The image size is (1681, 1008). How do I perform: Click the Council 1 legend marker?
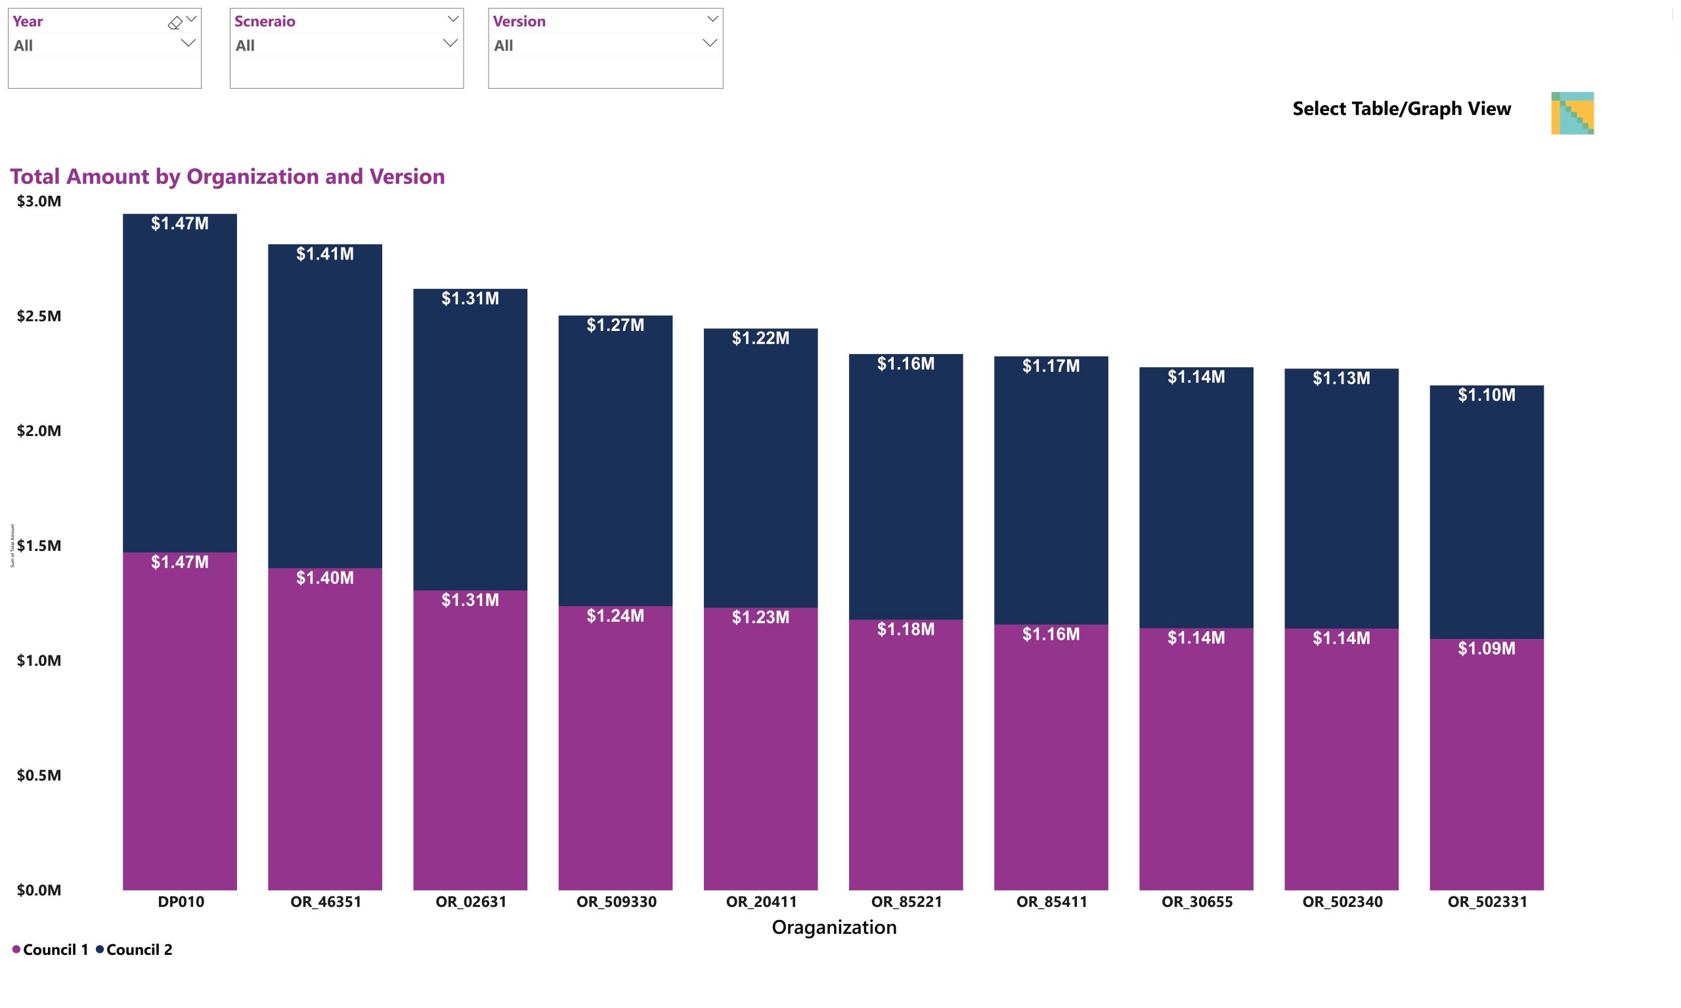coord(16,949)
